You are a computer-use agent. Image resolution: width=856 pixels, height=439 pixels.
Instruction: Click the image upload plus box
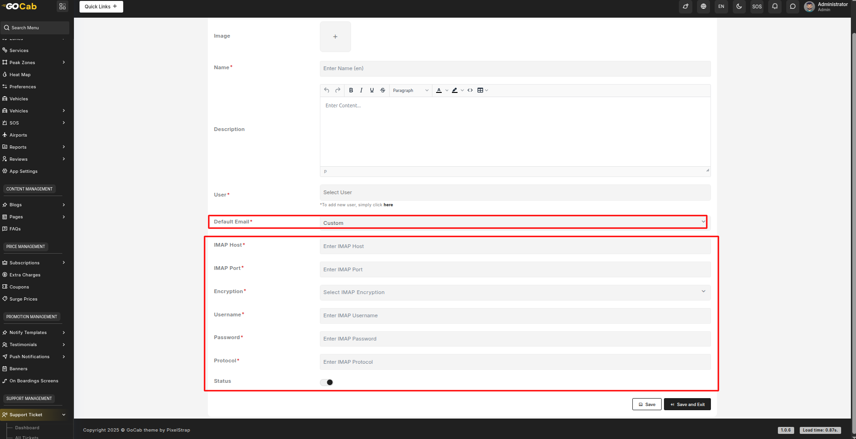click(x=335, y=37)
